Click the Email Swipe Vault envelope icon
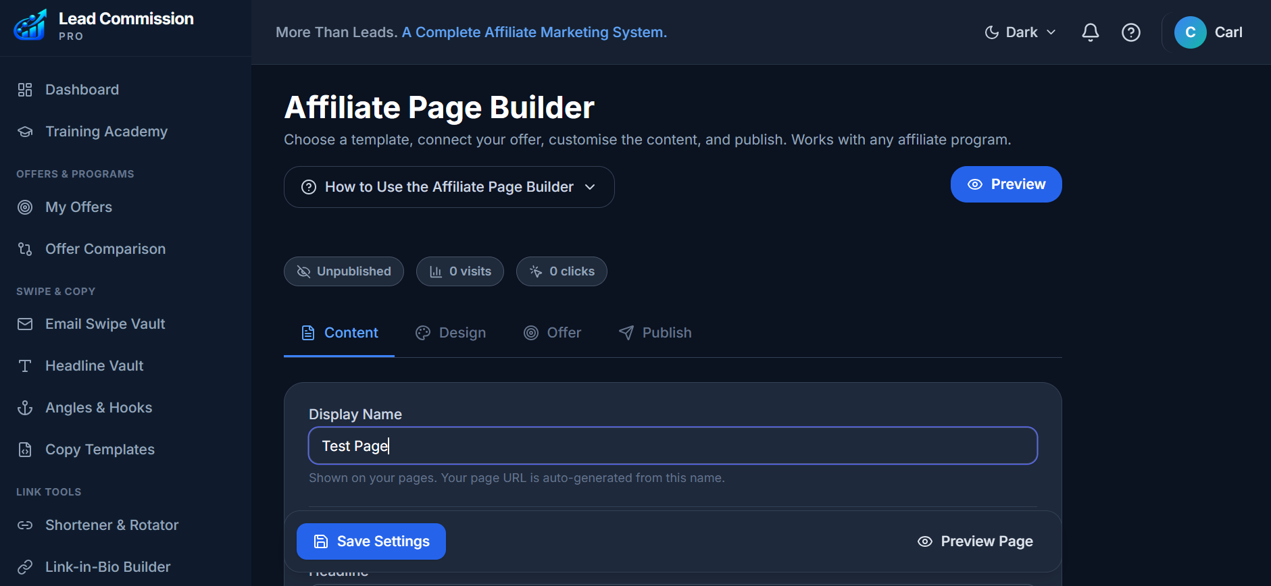This screenshot has width=1271, height=586. 25,324
